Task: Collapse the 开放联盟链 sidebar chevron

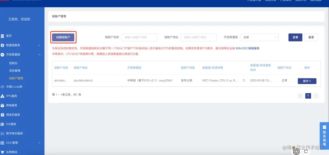Action: [39, 55]
